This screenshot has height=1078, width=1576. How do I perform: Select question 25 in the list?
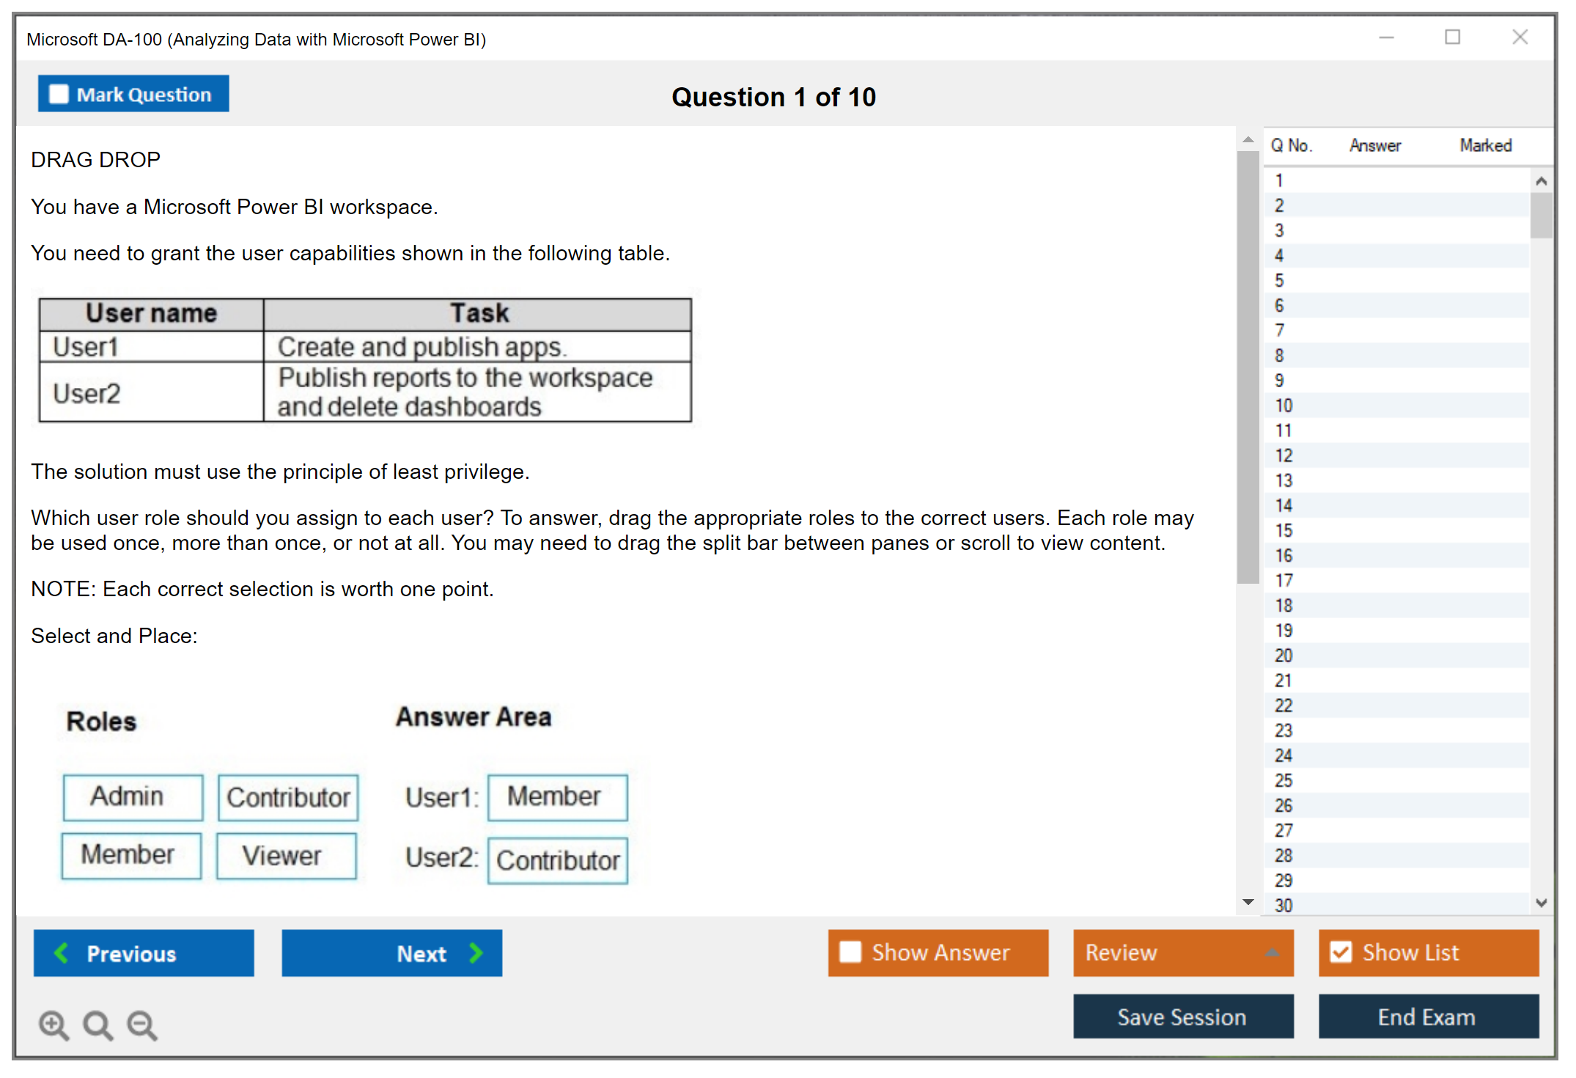coord(1284,780)
